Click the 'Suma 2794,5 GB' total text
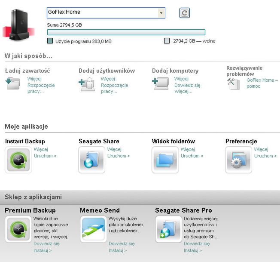 [x=64, y=25]
